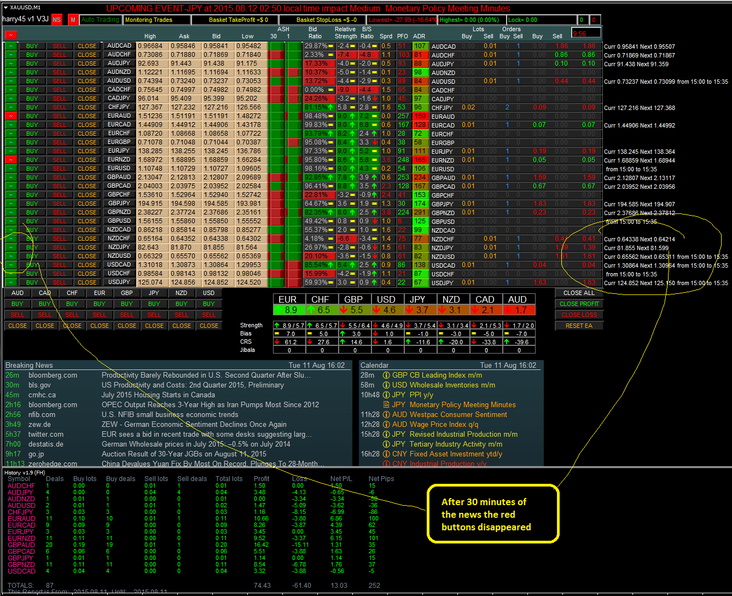The width and height of the screenshot is (732, 596).
Task: Click the CLOSE LOSS button
Action: tap(579, 315)
